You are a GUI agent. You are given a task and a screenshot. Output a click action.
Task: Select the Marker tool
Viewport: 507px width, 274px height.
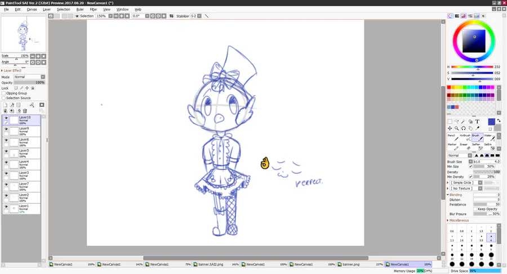click(453, 146)
